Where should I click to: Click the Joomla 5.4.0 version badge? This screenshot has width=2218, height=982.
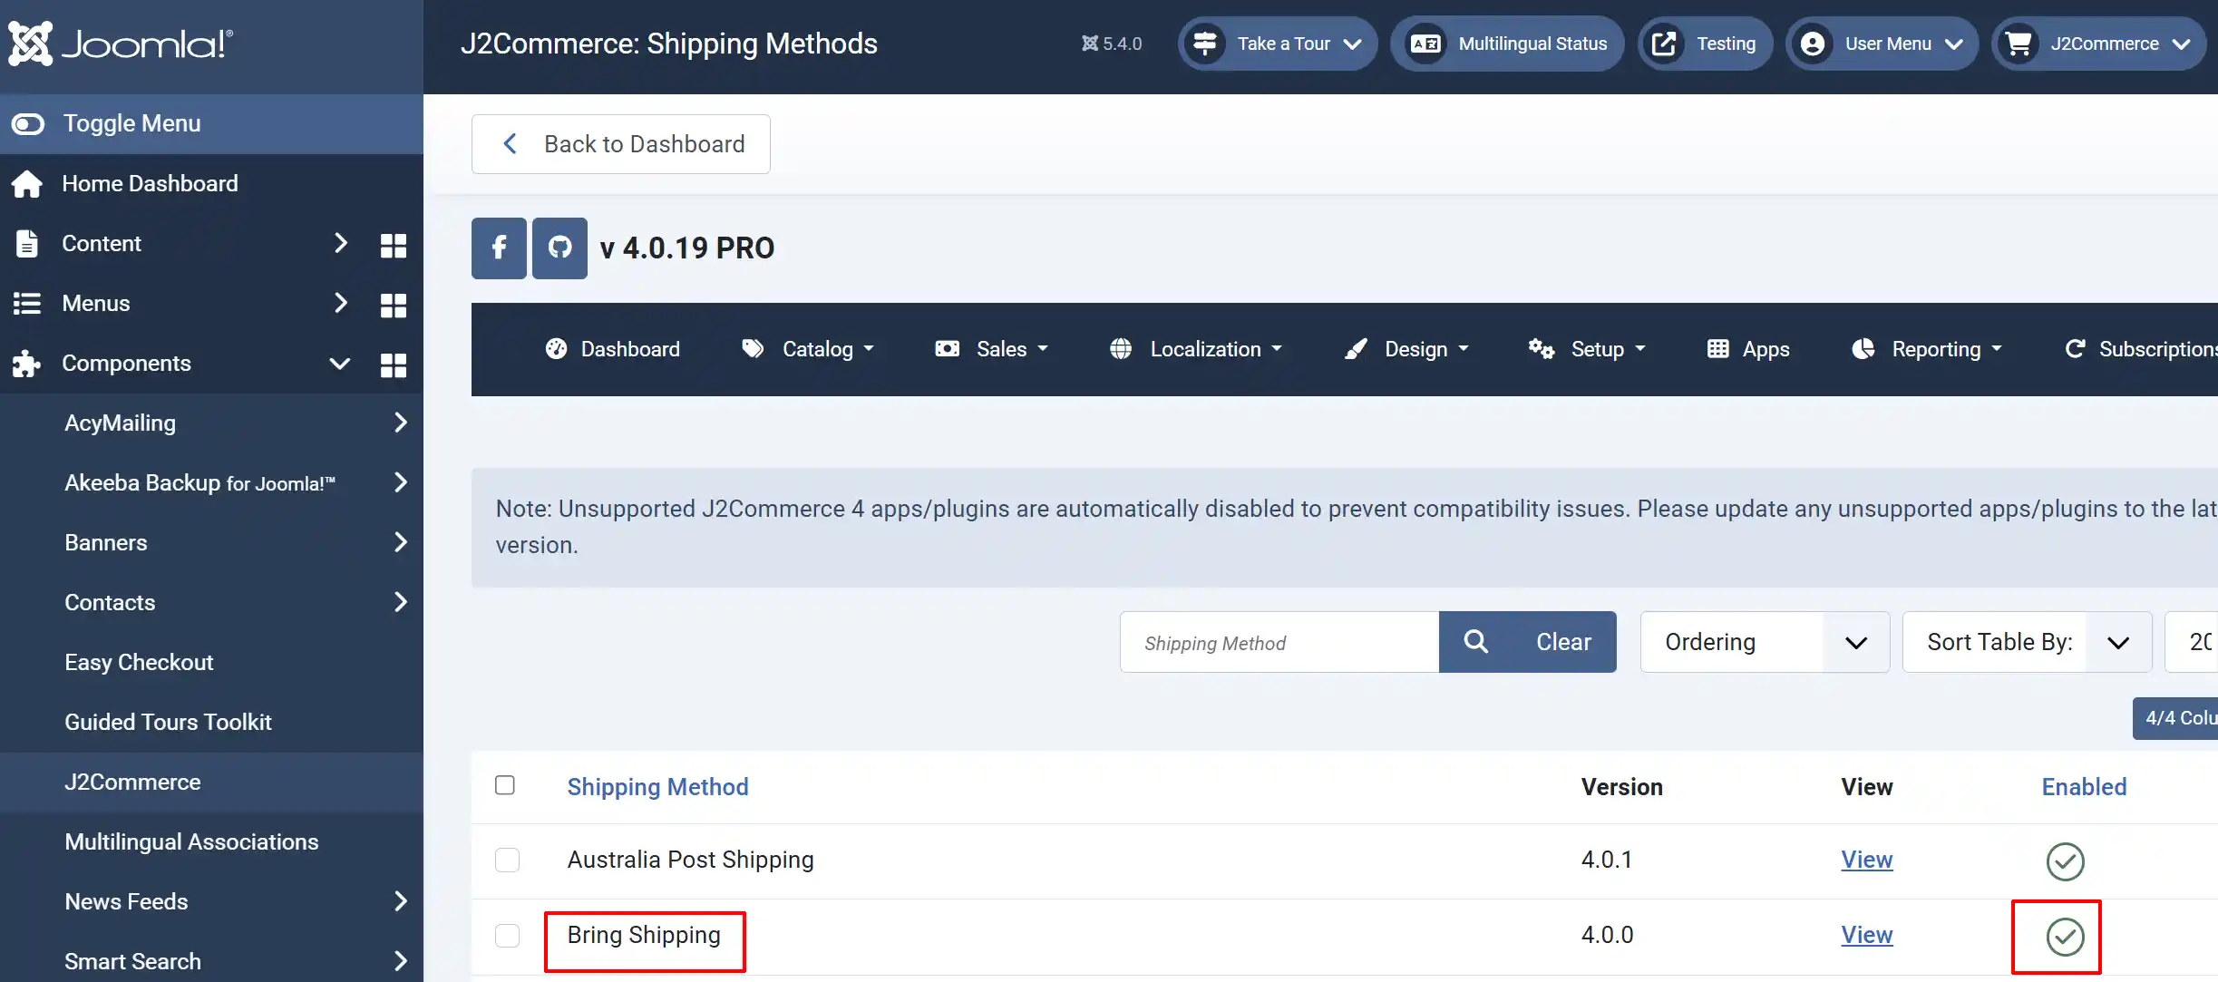1112,44
